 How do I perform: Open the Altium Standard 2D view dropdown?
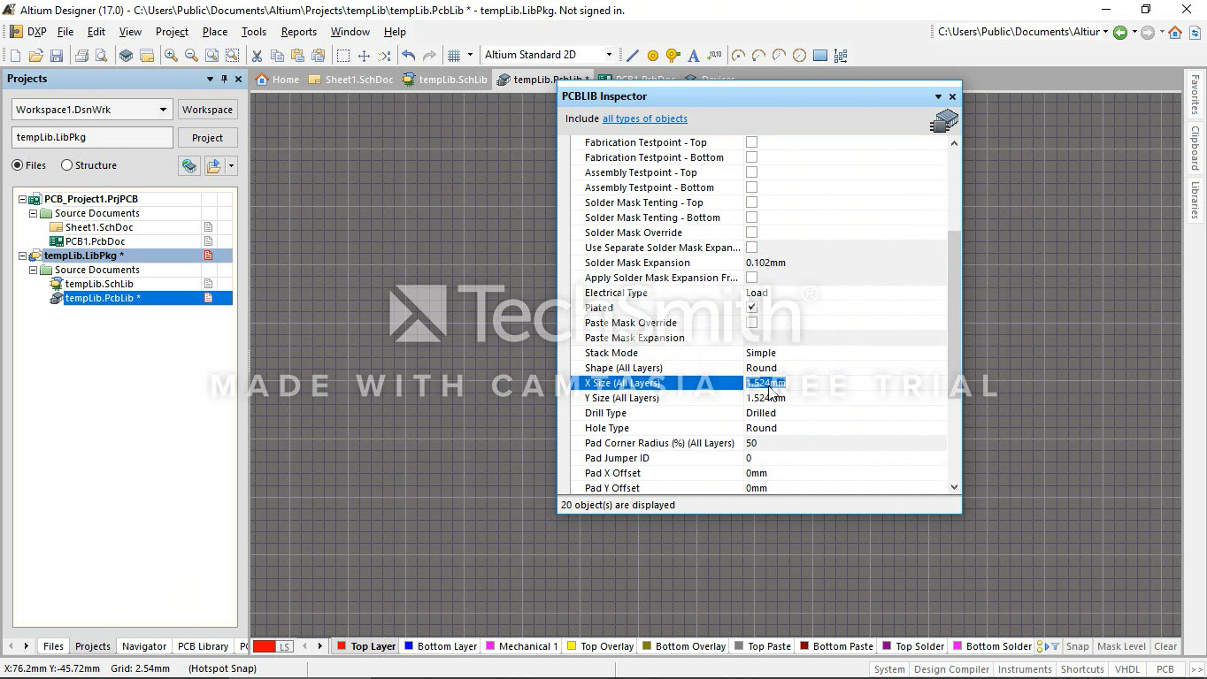[608, 55]
